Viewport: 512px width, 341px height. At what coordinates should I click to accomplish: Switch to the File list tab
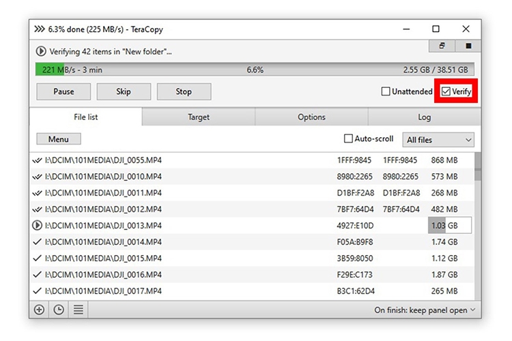pyautogui.click(x=85, y=117)
